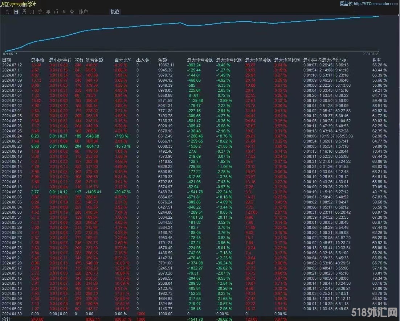The image size is (400, 321).
Task: Open the 周 (weekly) statistics tab
Action: 24,12
